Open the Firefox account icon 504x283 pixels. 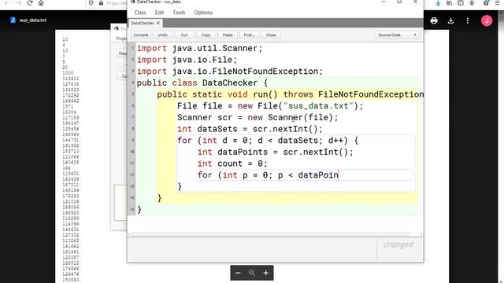pyautogui.click(x=472, y=3)
